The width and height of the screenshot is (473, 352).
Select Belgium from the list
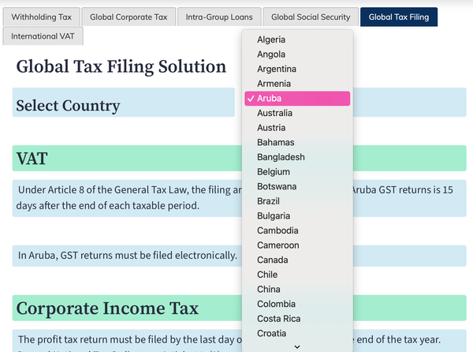(x=297, y=172)
